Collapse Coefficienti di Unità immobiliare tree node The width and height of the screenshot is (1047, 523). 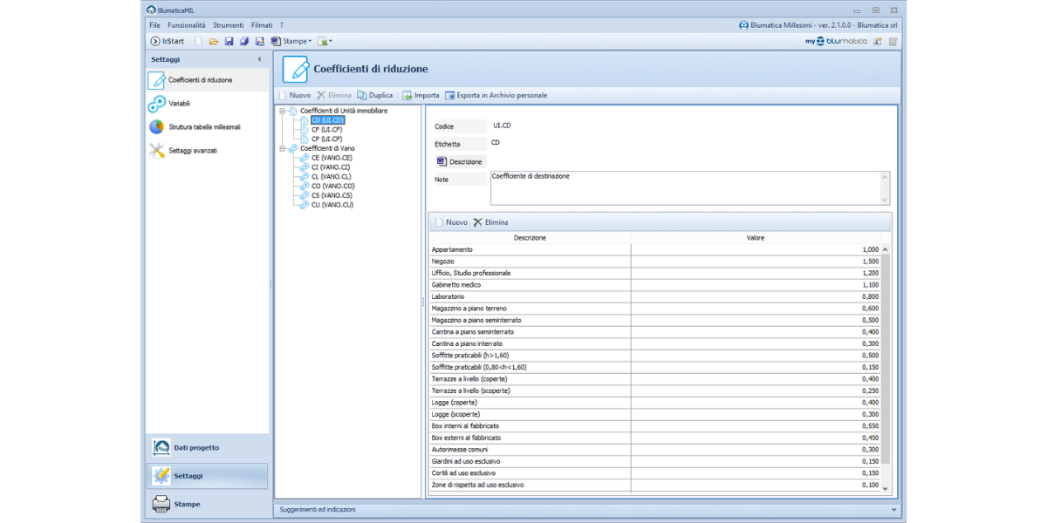283,112
